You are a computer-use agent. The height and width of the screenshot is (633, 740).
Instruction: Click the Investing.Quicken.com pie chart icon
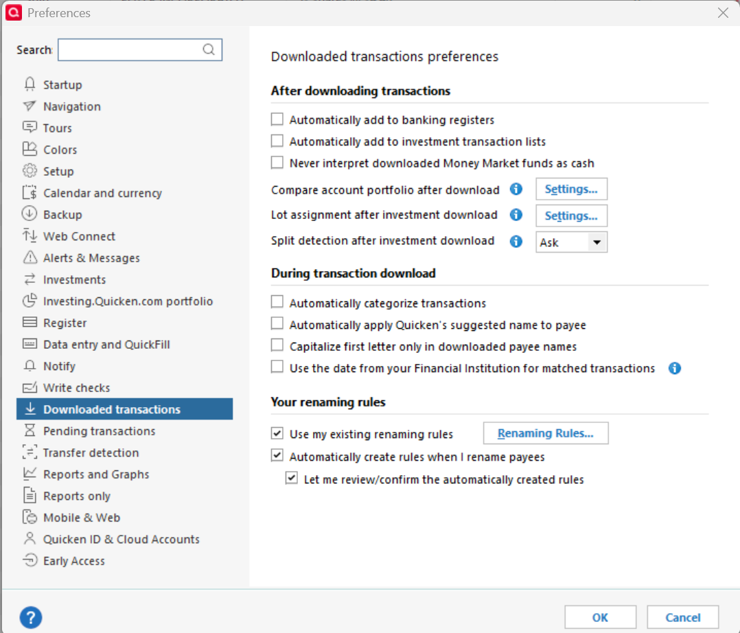point(30,301)
